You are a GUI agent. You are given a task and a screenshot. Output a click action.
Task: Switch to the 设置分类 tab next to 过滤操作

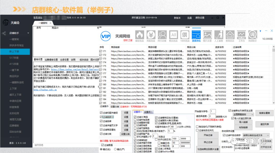[x=115, y=107]
